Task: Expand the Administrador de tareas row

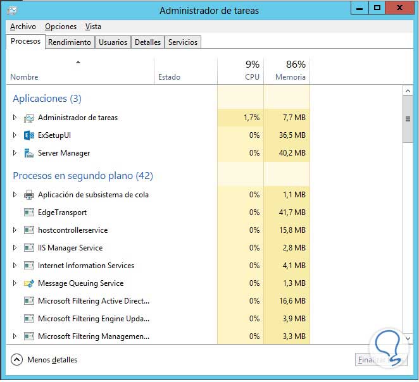Action: [x=15, y=118]
